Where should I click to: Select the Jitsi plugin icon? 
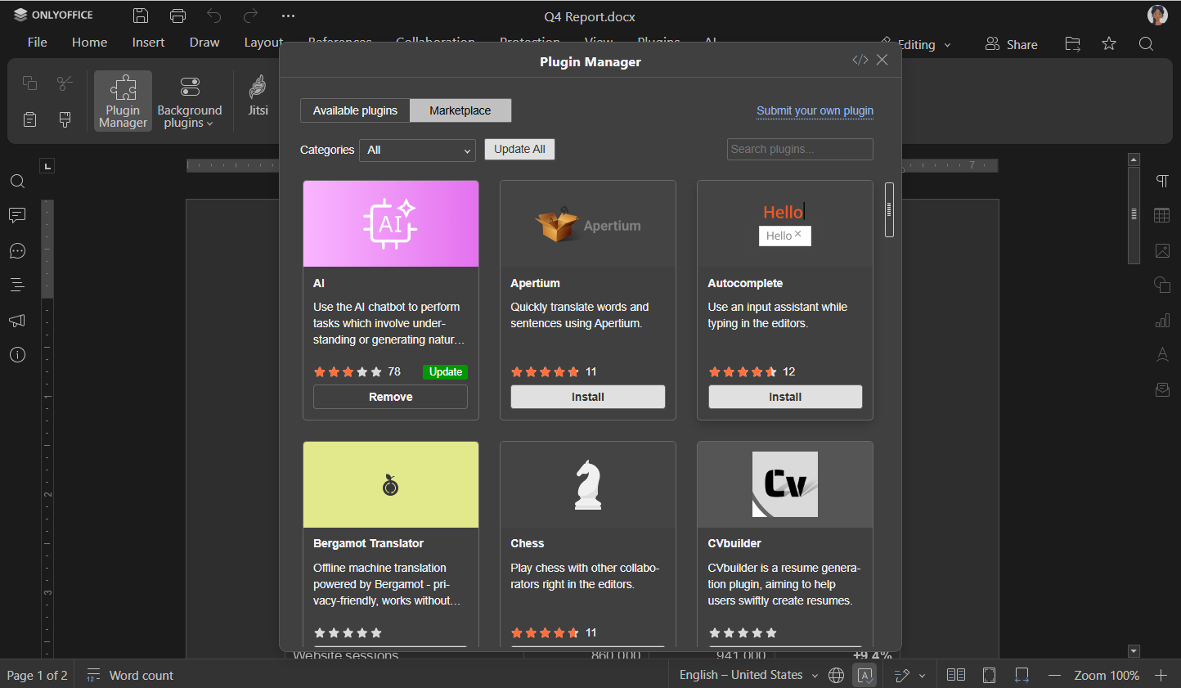click(258, 100)
